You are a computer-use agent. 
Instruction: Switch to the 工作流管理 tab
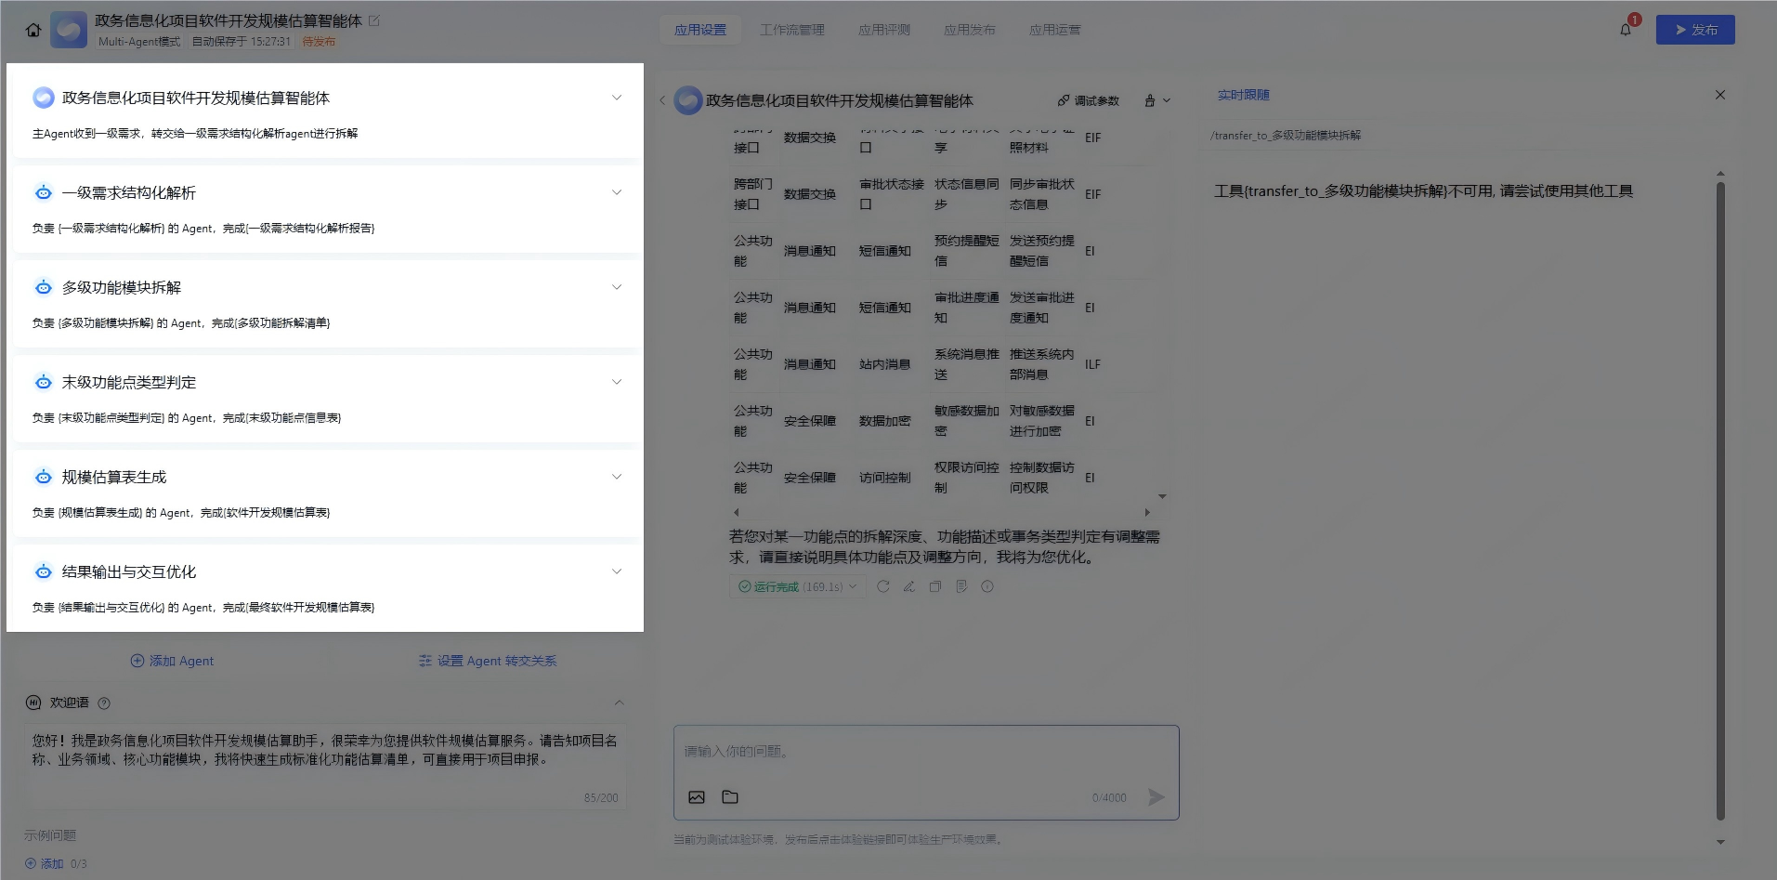click(x=791, y=30)
